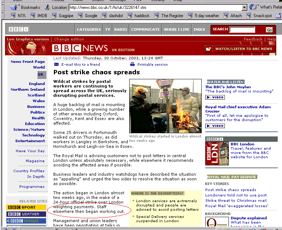Open CBBC News related site banner
The height and width of the screenshot is (230, 282).
pyautogui.click(x=26, y=221)
